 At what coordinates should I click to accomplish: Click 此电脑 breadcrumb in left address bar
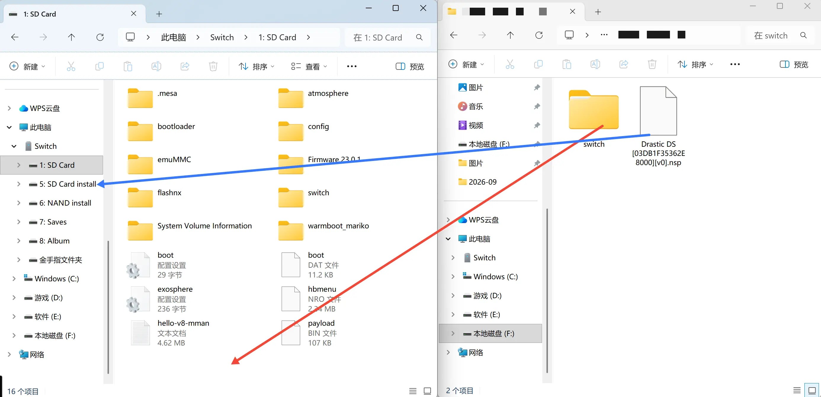(173, 38)
